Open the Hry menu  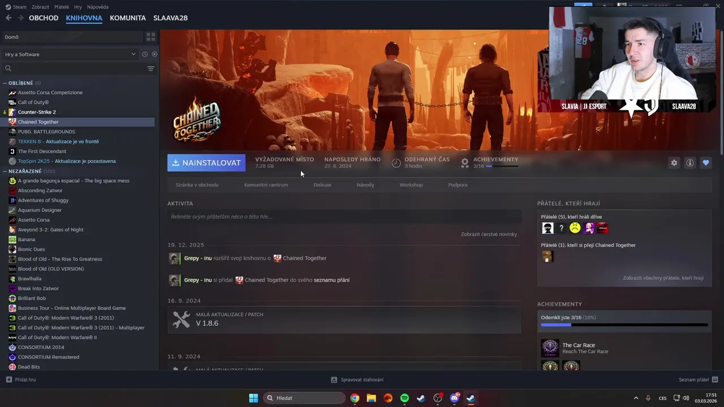pos(78,7)
